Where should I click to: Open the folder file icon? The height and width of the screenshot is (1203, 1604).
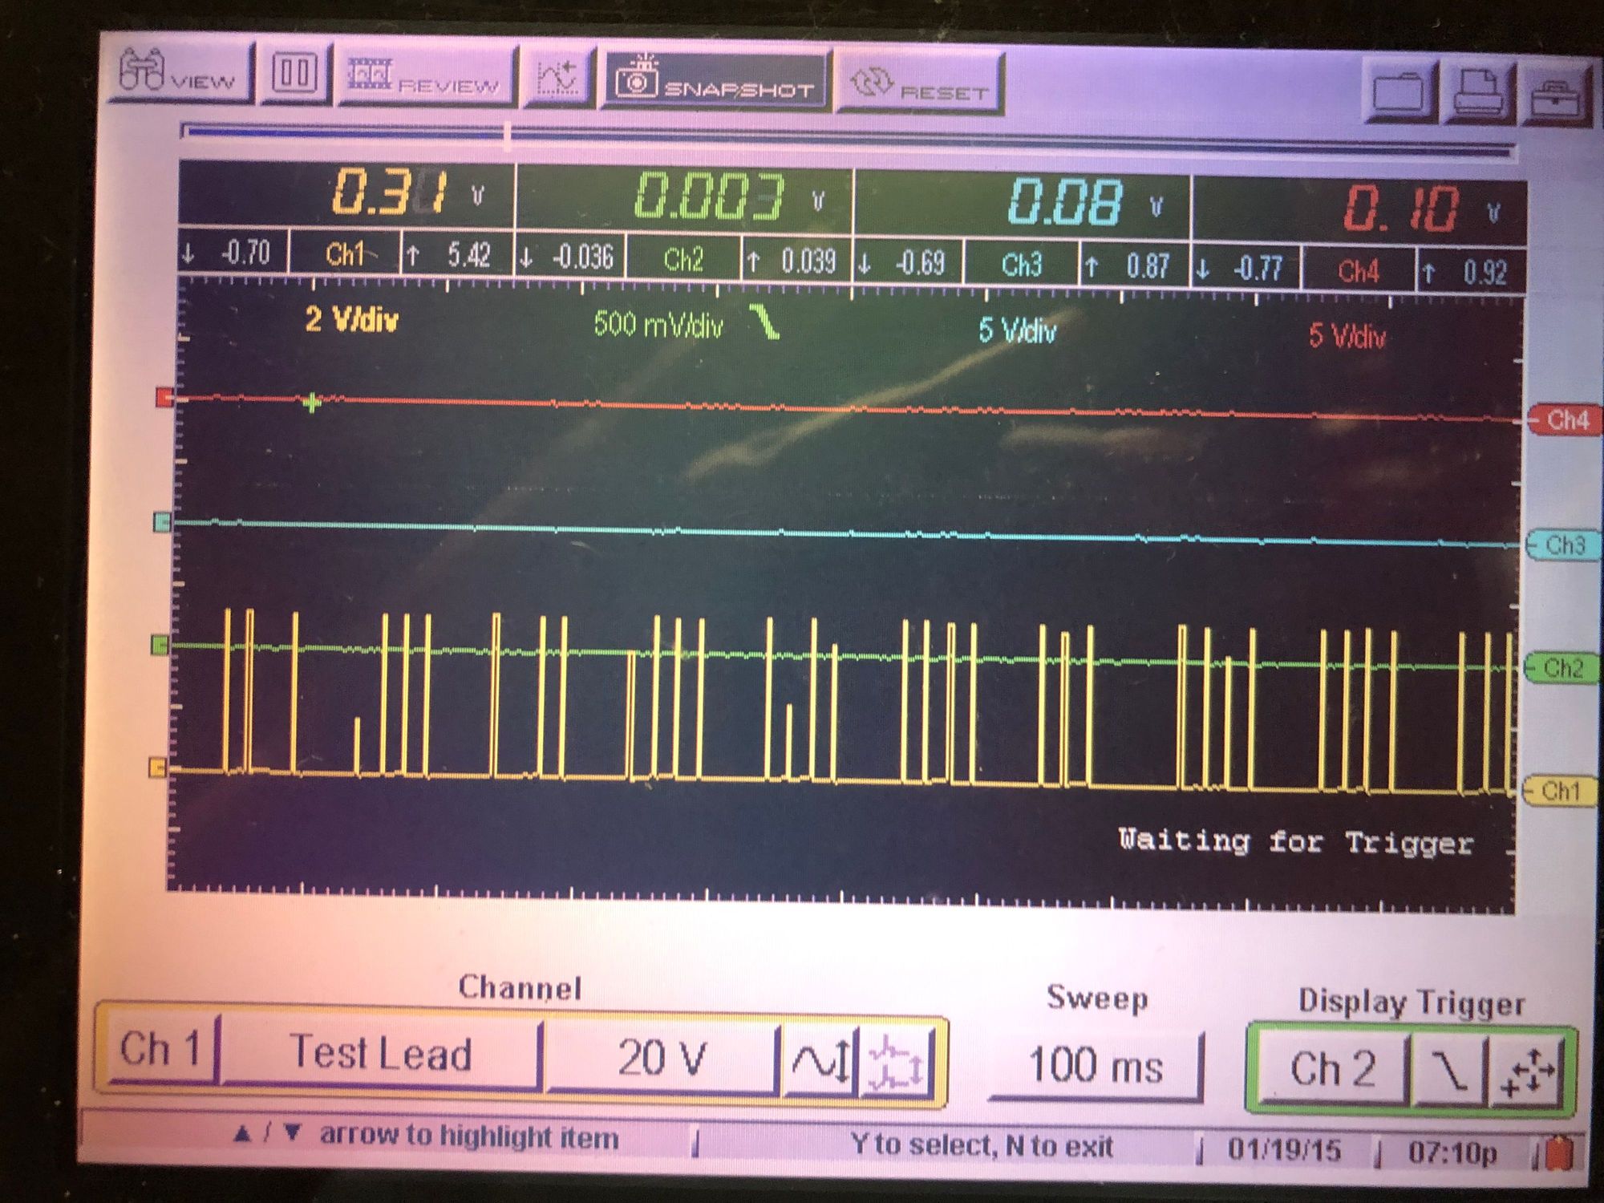pyautogui.click(x=1399, y=93)
